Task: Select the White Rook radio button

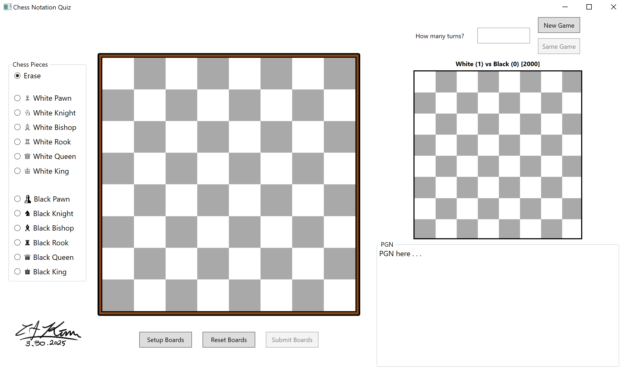Action: (x=17, y=142)
